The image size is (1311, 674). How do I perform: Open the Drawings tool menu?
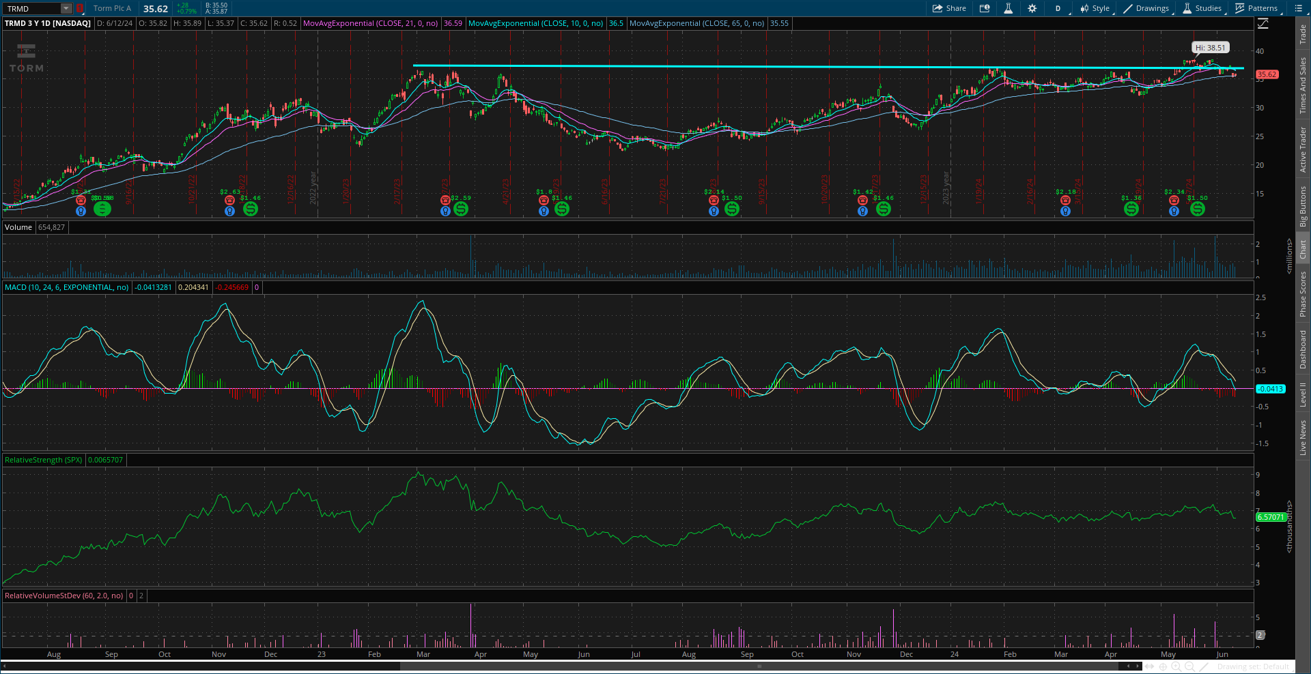click(x=1146, y=8)
